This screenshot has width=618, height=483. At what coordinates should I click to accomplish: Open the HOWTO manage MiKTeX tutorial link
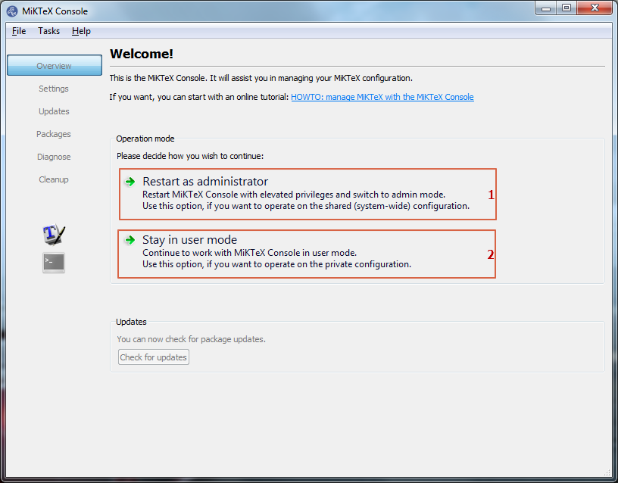[x=382, y=97]
